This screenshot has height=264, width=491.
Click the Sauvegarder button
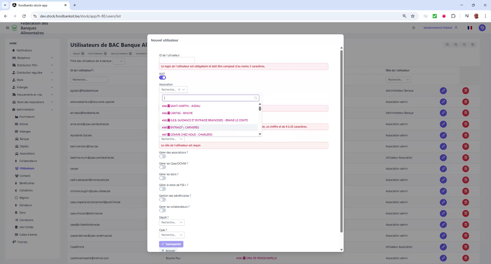pyautogui.click(x=171, y=244)
